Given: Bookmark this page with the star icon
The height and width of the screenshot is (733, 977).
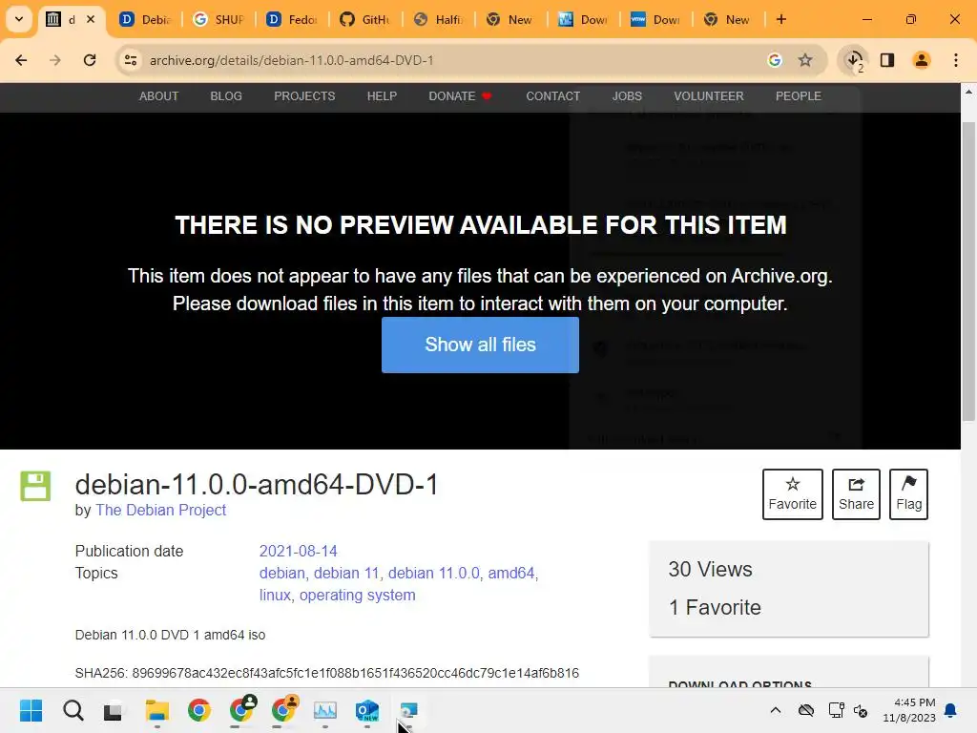Looking at the screenshot, I should 805,60.
